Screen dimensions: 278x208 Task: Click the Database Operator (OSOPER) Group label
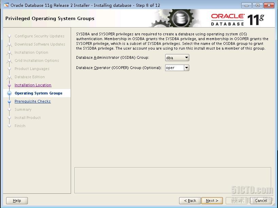point(119,68)
